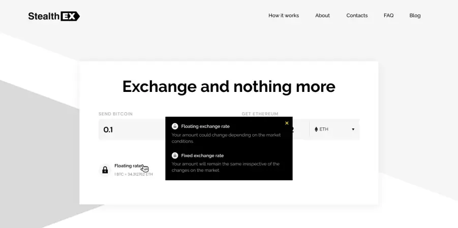Expand the ETH currency dropdown arrow

pos(353,129)
